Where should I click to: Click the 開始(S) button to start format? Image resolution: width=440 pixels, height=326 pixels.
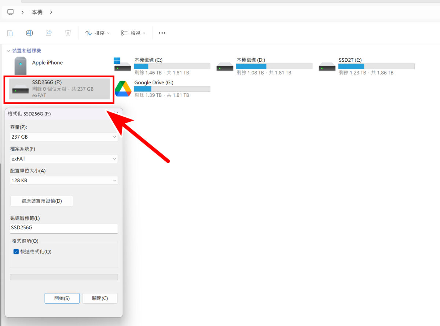click(62, 298)
